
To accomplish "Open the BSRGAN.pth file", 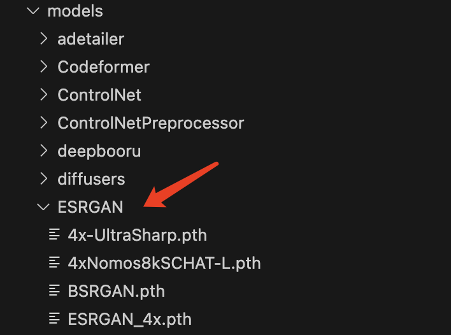I will click(116, 291).
